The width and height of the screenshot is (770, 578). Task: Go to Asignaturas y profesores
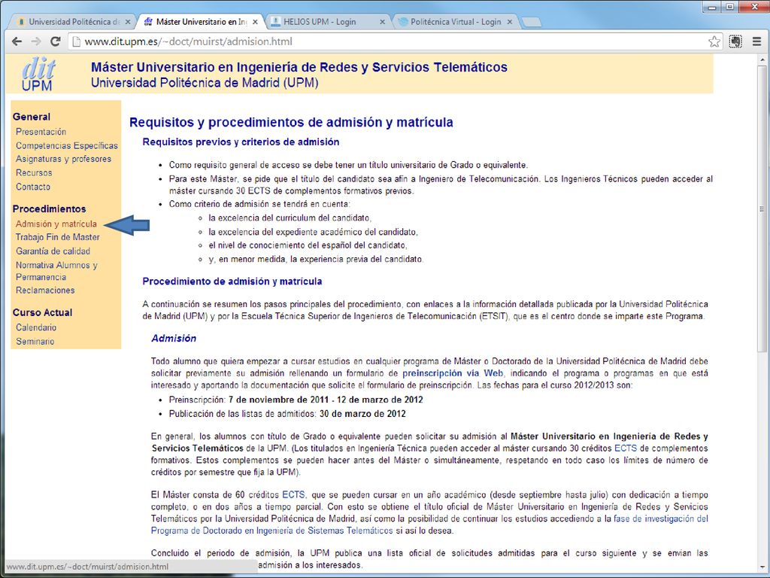pos(63,159)
